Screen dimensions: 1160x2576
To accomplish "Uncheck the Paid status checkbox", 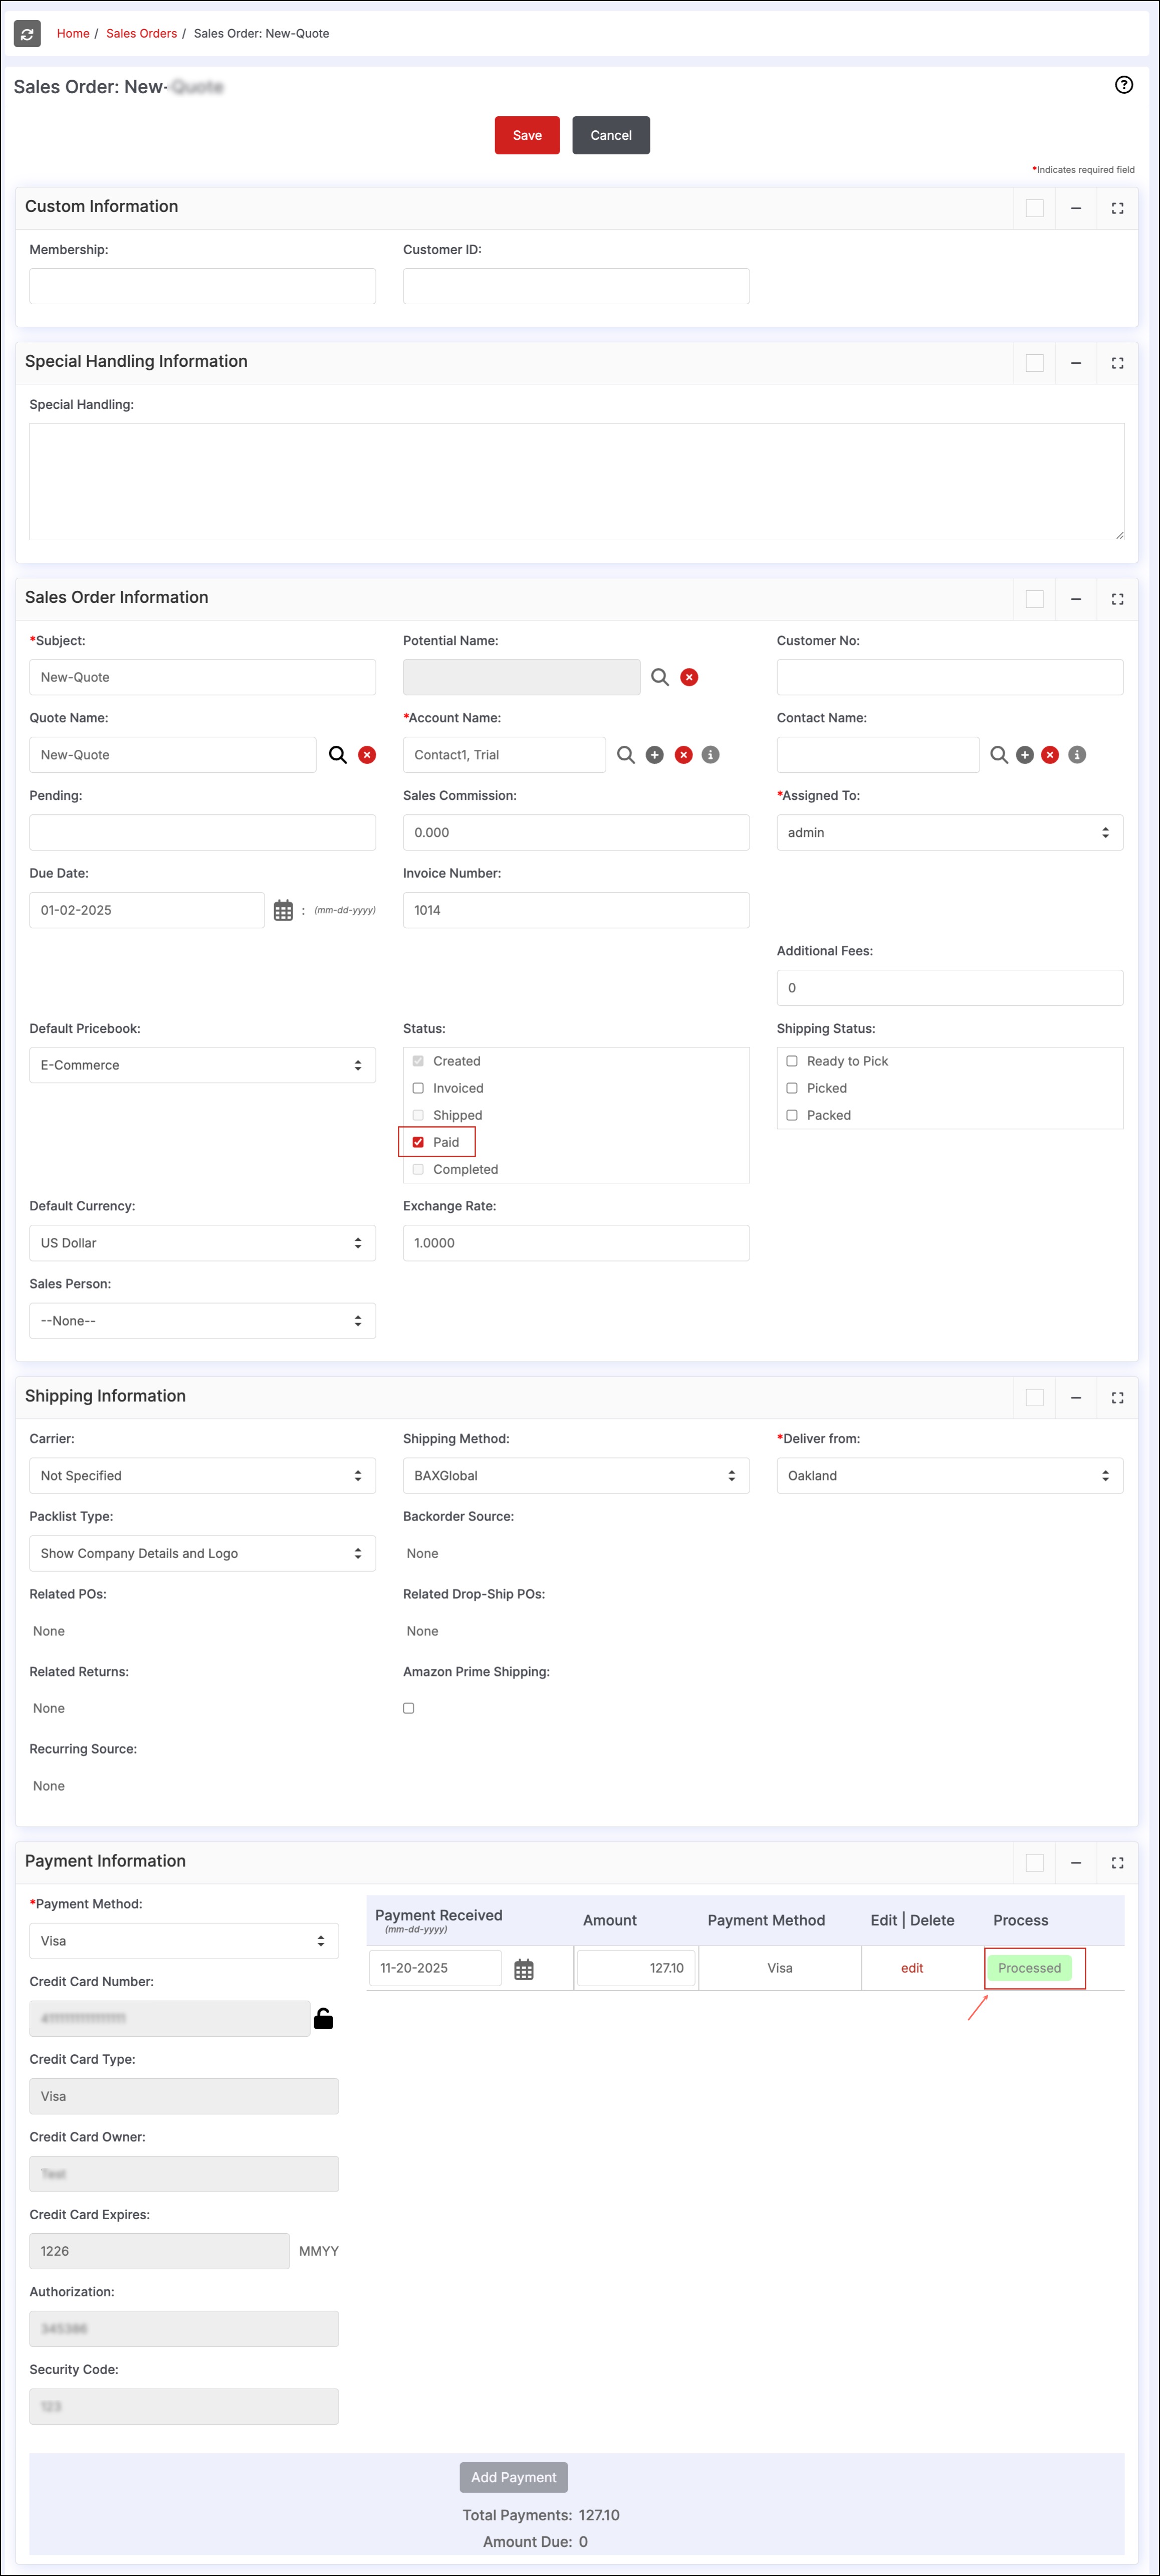I will pos(418,1142).
